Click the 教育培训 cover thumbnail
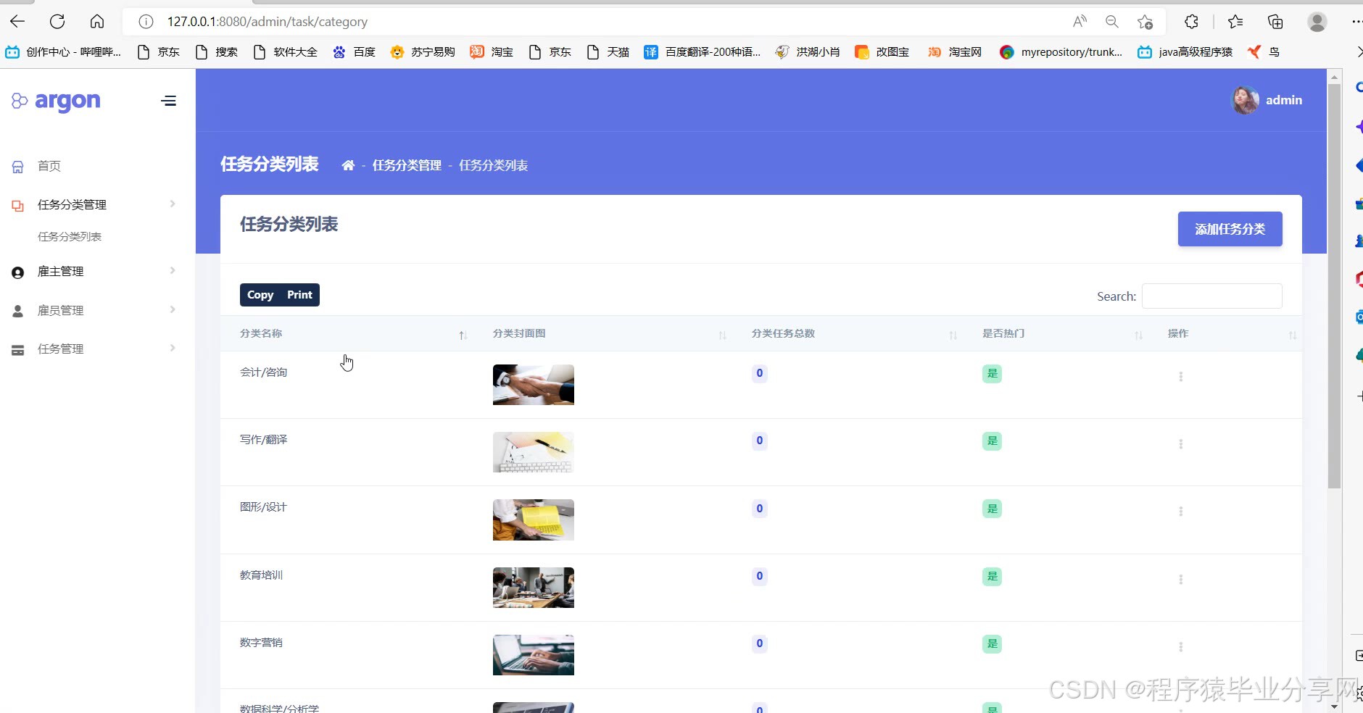The height and width of the screenshot is (713, 1363). click(x=534, y=588)
